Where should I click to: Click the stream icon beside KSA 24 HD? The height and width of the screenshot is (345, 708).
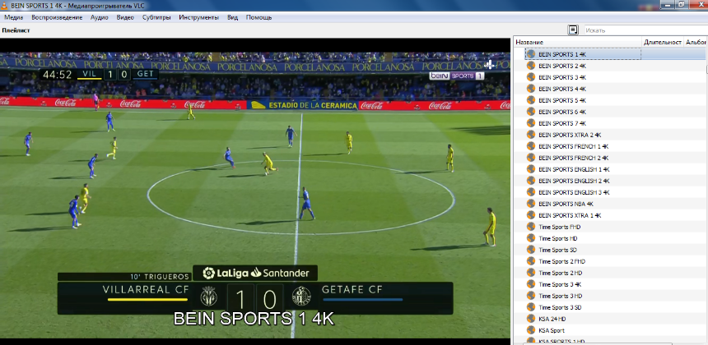(x=531, y=319)
